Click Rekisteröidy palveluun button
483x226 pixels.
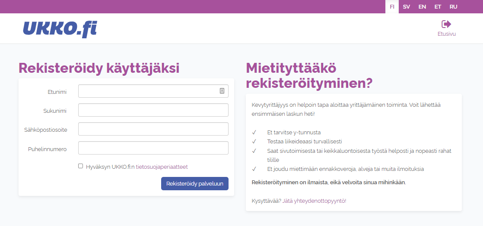coord(195,184)
